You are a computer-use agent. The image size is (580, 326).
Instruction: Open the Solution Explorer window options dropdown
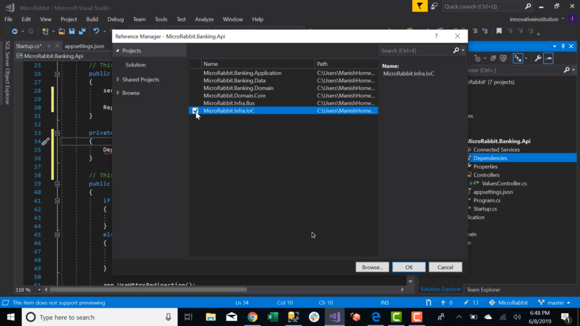click(x=554, y=46)
